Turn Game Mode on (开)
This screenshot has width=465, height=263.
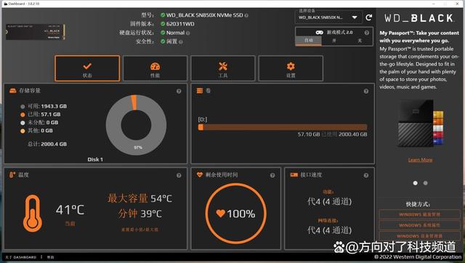(x=334, y=41)
